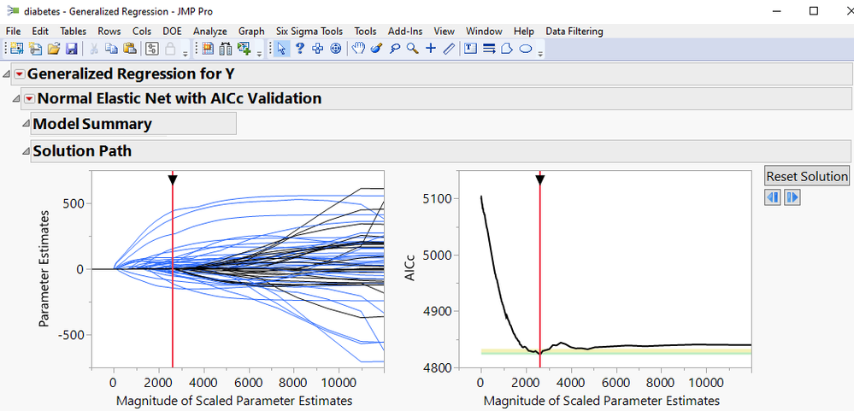The height and width of the screenshot is (411, 854).
Task: Save using the floppy disk icon
Action: 71,49
